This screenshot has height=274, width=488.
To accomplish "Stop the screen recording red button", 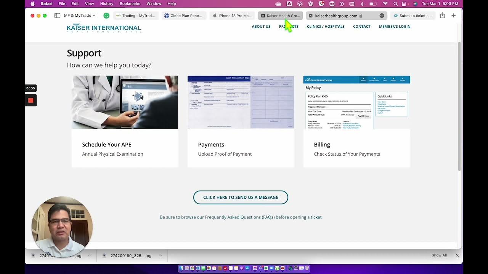I will click(30, 100).
